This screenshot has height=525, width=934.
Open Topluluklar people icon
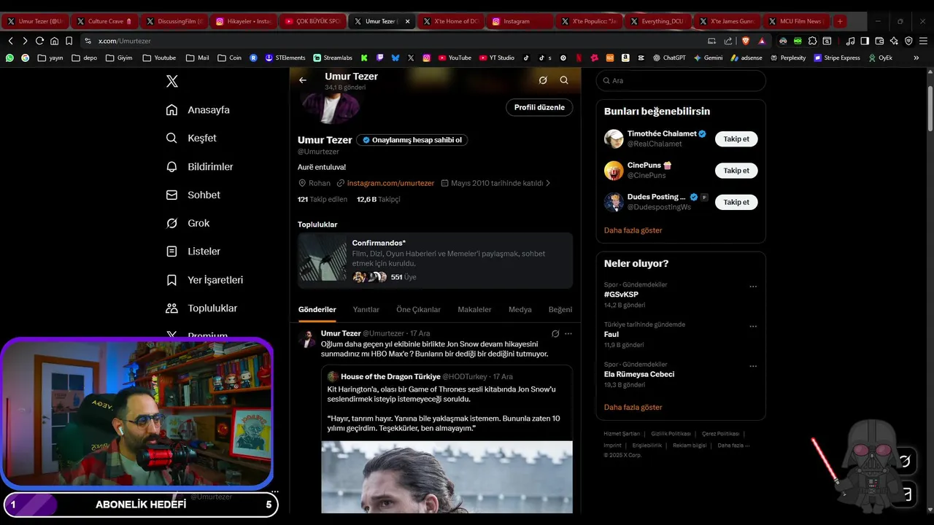point(171,308)
